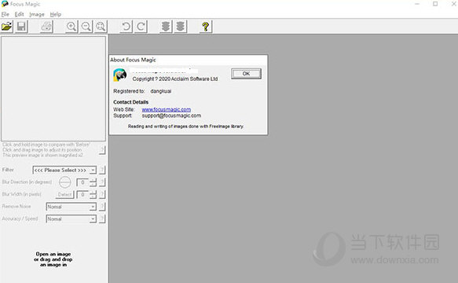Click the Blur Direction degrees value field
Viewport: 458px width, 283px height.
point(82,182)
